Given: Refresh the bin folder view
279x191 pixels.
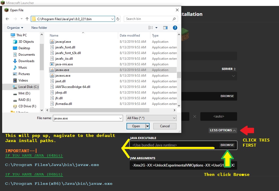Looking at the screenshot, I should tap(118, 19).
